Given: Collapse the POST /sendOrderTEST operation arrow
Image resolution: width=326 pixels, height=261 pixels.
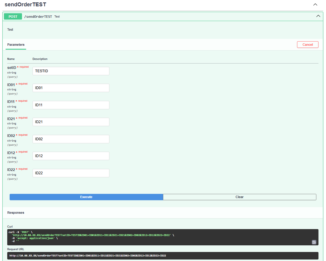Looking at the screenshot, I should pos(318,16).
